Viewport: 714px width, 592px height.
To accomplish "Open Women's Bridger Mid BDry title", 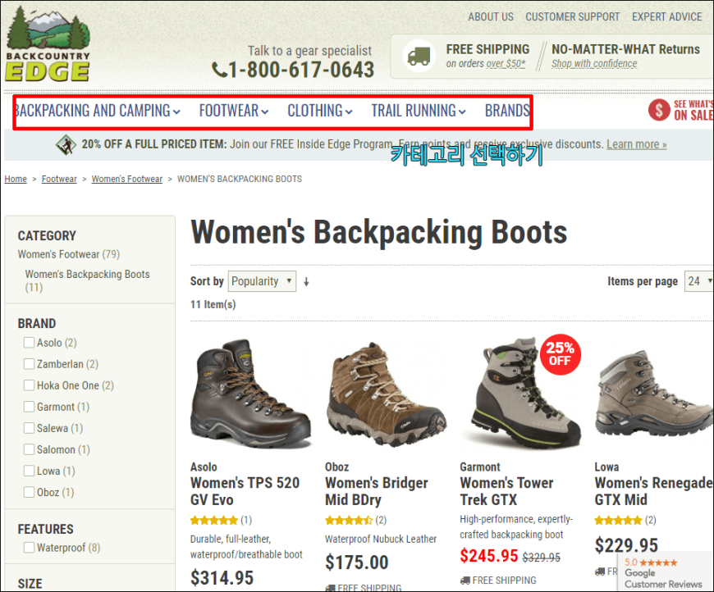I will (x=377, y=491).
